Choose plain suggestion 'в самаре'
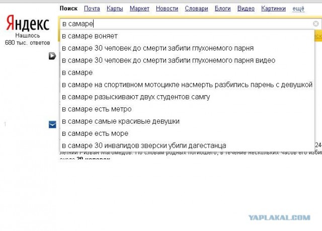Image resolution: width=322 pixels, height=231 pixels. (187, 73)
